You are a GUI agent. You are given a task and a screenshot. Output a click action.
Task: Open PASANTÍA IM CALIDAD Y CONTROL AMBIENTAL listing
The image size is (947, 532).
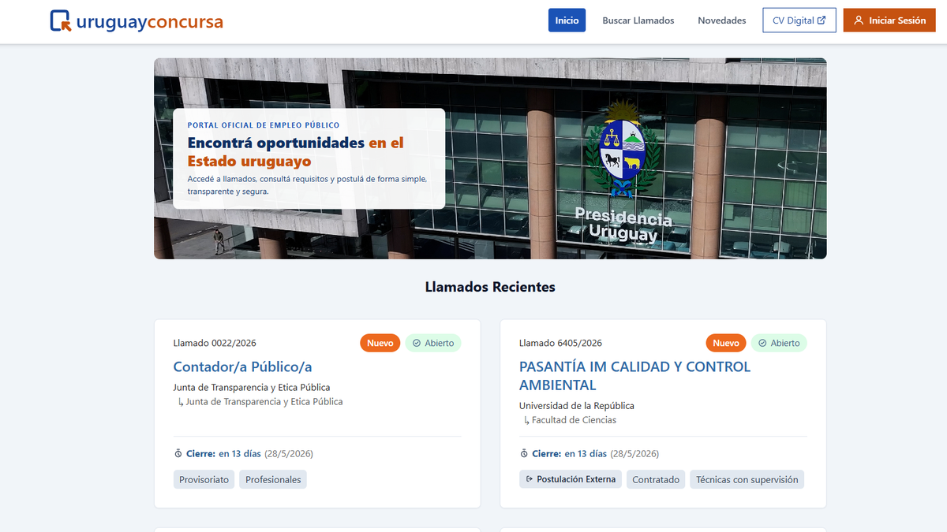tap(634, 376)
